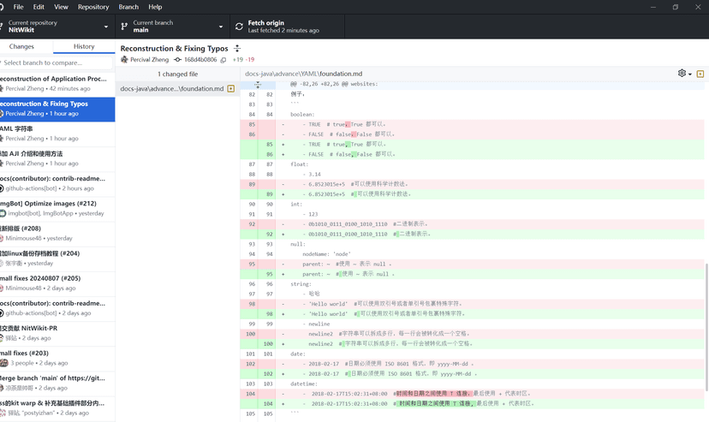This screenshot has height=422, width=709.
Task: Open the Repository menu
Action: (93, 7)
